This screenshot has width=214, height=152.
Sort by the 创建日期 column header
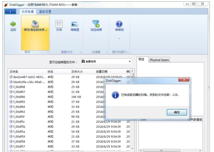[102, 71]
